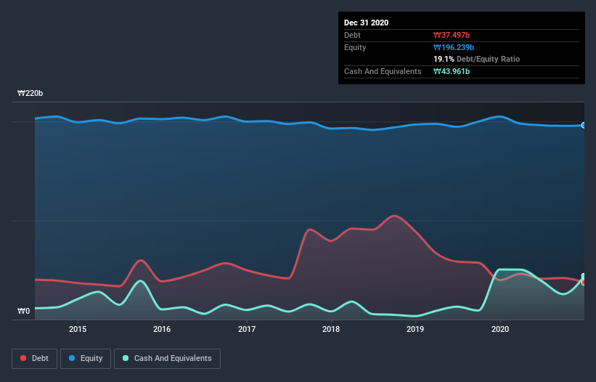Click the 2020 x-axis label
Viewport: 596px width, 382px height.
point(500,329)
